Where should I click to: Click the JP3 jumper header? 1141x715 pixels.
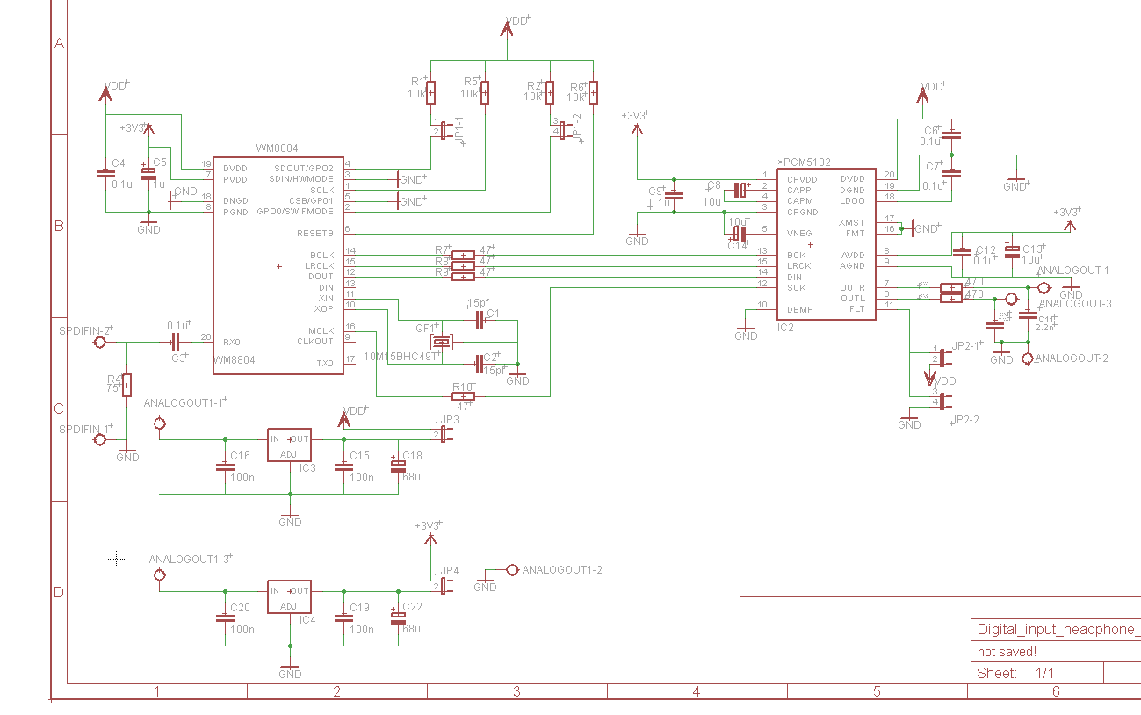pyautogui.click(x=446, y=433)
